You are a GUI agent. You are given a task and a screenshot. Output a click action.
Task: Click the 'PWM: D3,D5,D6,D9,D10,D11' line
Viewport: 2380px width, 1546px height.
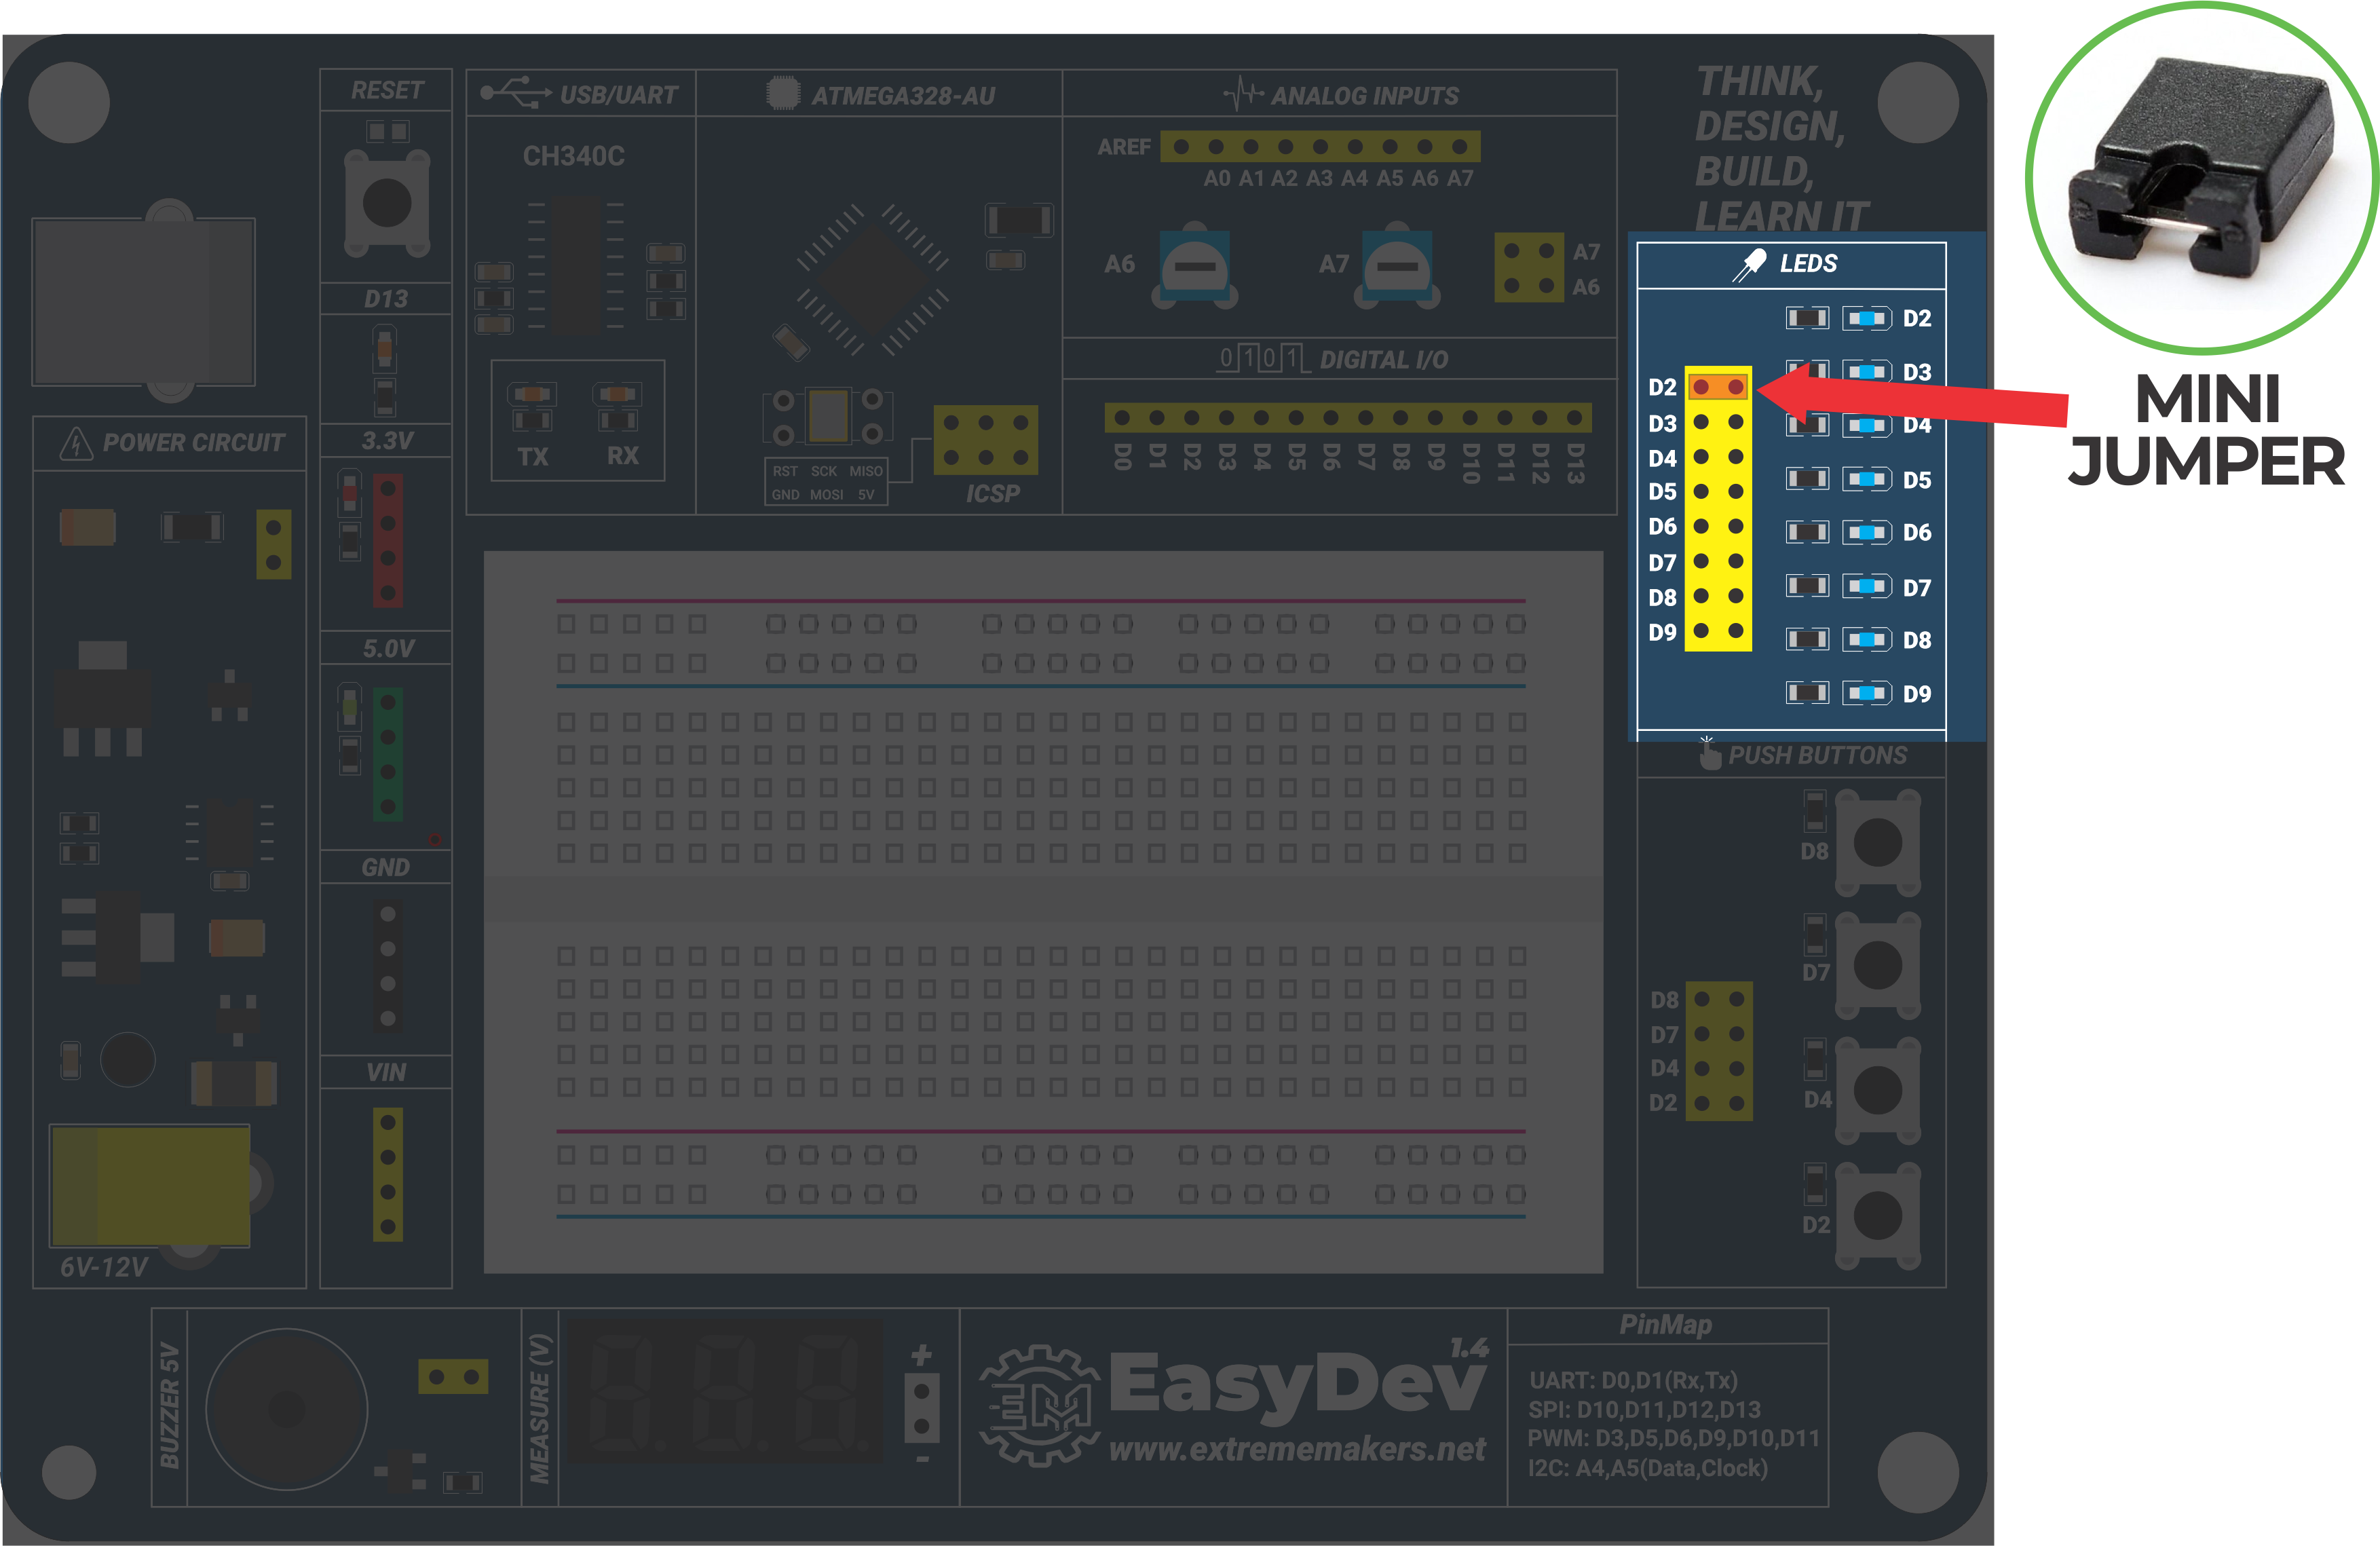coord(1674,1438)
